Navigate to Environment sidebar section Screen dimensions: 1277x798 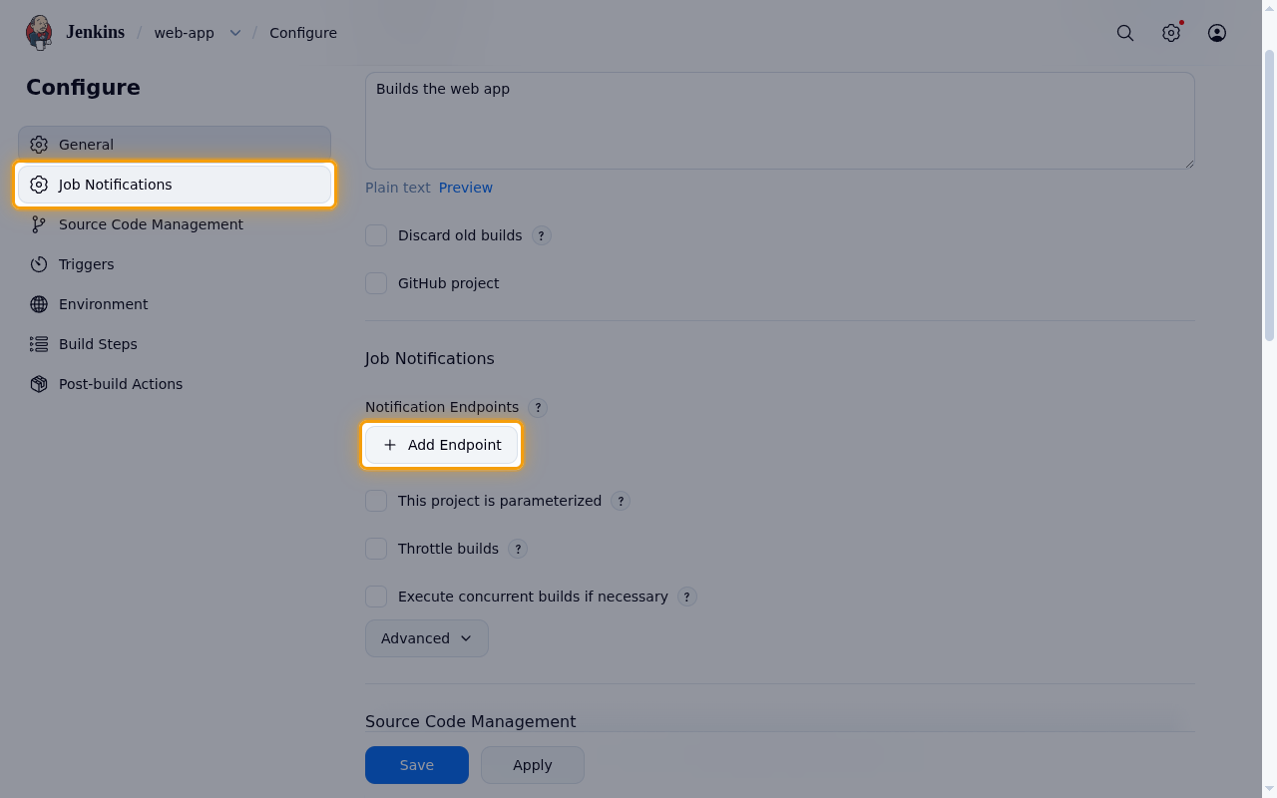point(175,304)
